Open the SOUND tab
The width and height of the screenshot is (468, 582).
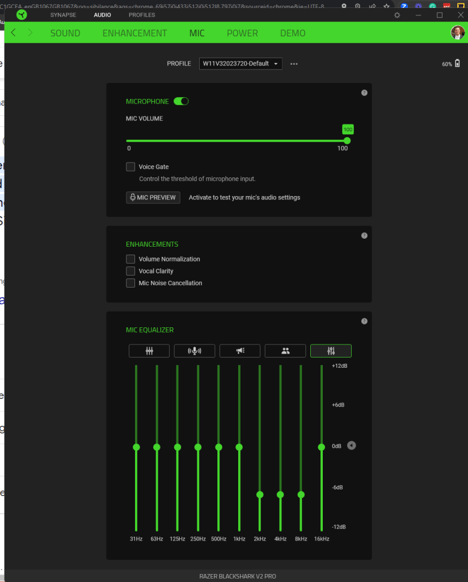65,33
